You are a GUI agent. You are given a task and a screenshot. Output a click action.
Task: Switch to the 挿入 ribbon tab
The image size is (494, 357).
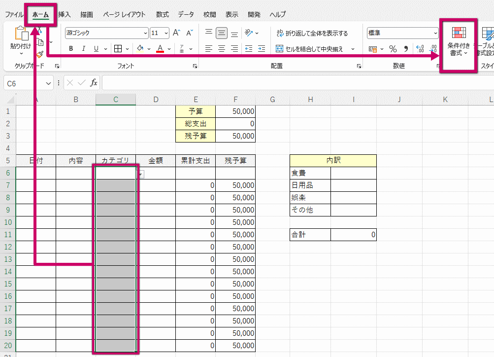point(65,15)
